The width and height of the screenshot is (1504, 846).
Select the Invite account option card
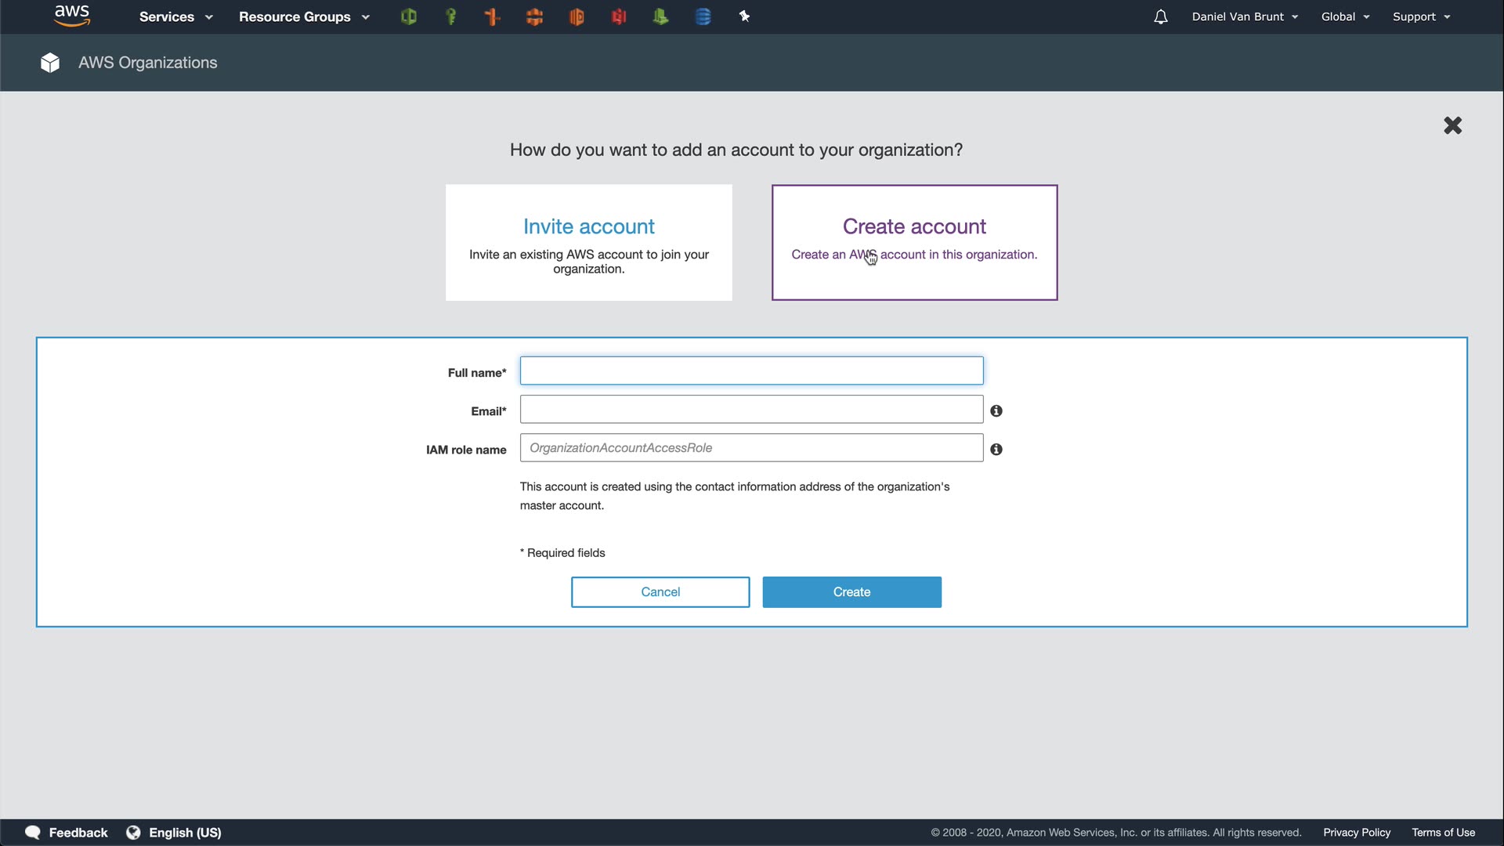(588, 242)
